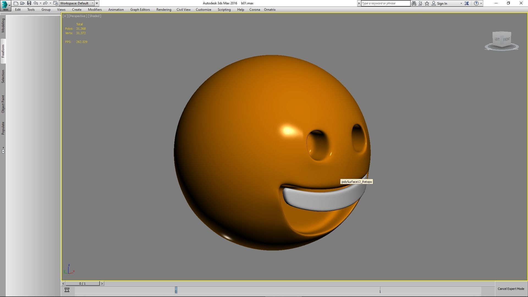Viewport: 528px width, 297px height.
Task: Click frame 0 marker on track bar
Action: coord(176,290)
